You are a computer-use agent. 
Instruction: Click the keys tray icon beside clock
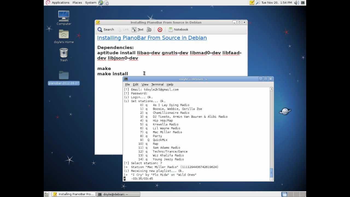pos(258,2)
